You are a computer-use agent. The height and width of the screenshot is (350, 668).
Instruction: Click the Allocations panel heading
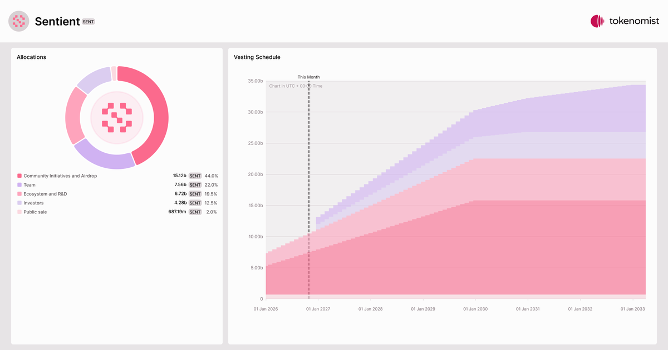click(x=32, y=57)
